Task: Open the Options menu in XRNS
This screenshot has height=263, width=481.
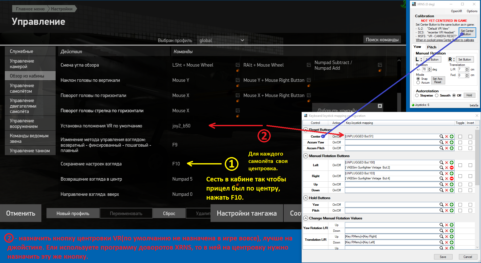Action: click(x=472, y=11)
